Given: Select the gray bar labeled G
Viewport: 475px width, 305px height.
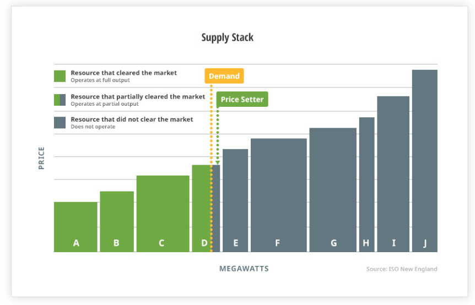Looking at the screenshot, I should [333, 190].
